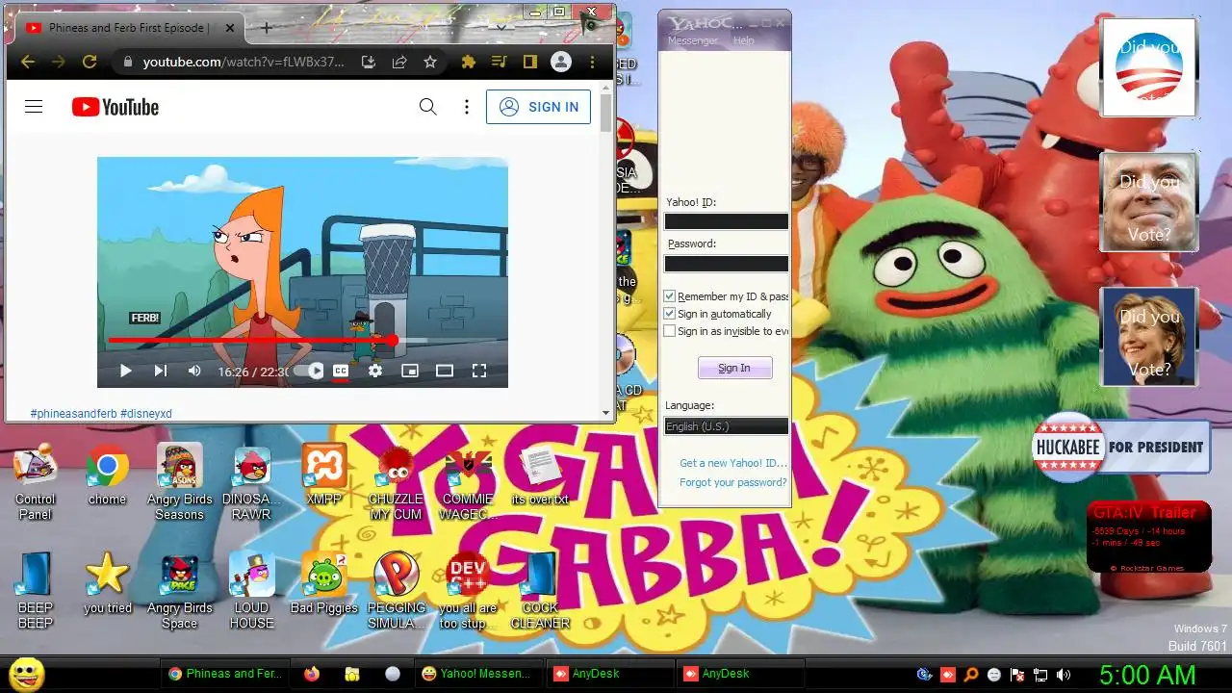Open the YouTube hamburger guide menu
Screen dimensions: 1232x693
(x=34, y=107)
